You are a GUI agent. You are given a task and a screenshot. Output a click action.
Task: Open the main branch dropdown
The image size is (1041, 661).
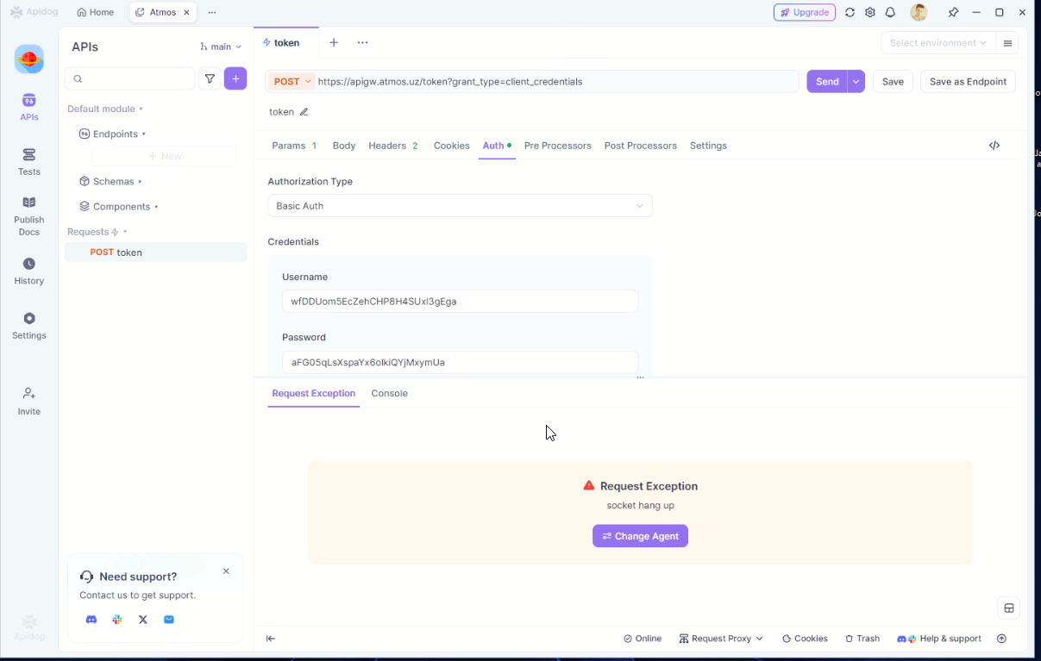(x=221, y=47)
